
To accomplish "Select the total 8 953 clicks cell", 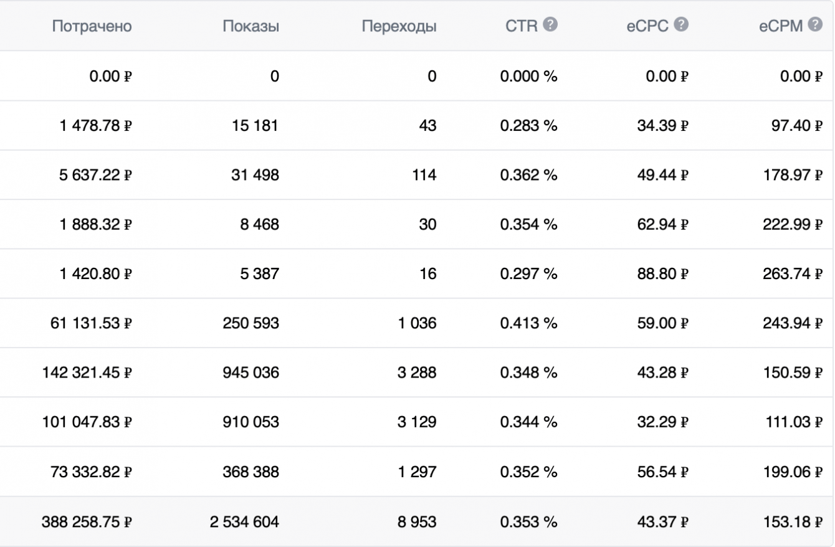I will pyautogui.click(x=417, y=522).
